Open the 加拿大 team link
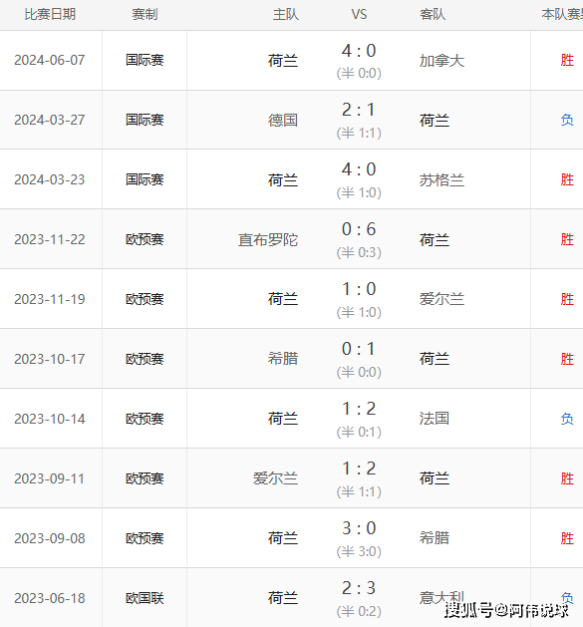Viewport: 583px width, 627px height. point(441,61)
